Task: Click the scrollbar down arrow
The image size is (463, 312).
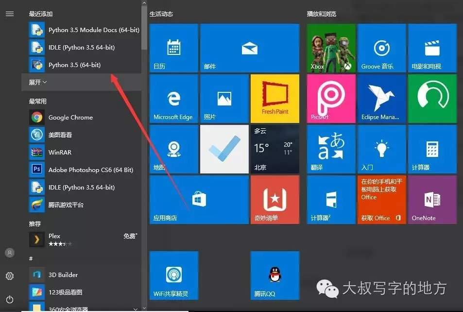Action: coord(144,308)
